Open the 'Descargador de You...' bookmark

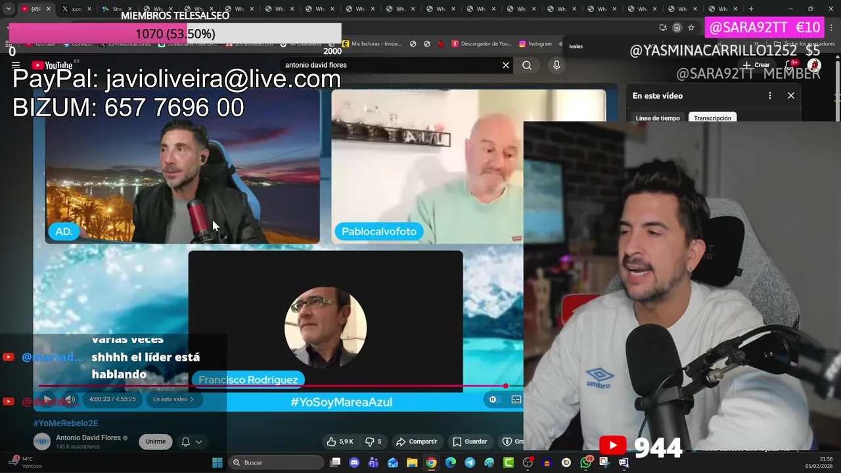tap(481, 44)
